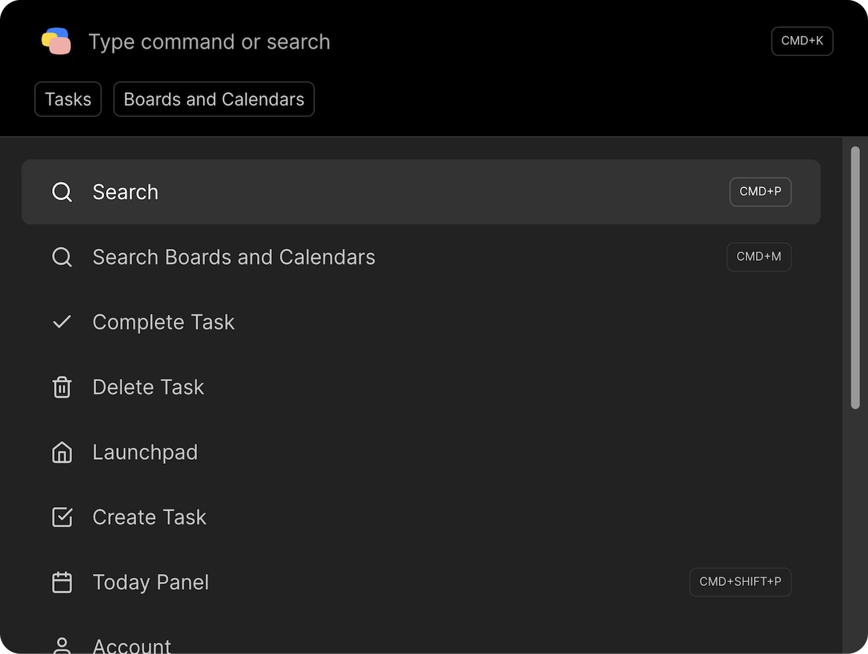
Task: Click the magnifier icon beside Search
Action: [x=62, y=192]
